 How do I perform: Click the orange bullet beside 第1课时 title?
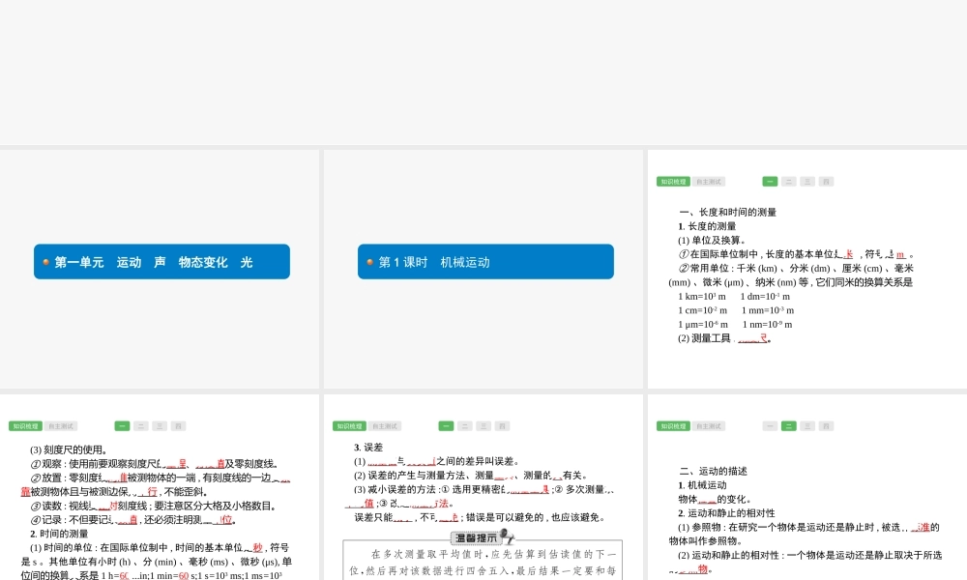(x=369, y=262)
